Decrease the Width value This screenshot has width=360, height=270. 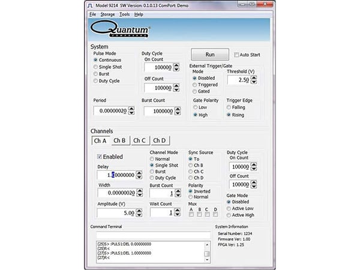coord(140,194)
